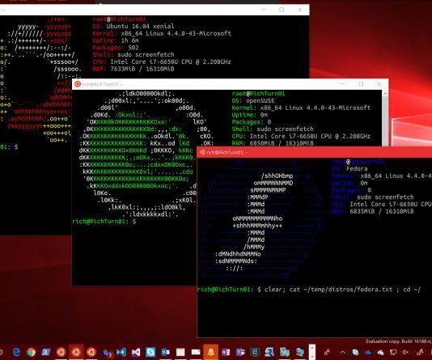This screenshot has height=360, width=432.
Task: Open OneNote from the taskbar
Action: tap(226, 352)
